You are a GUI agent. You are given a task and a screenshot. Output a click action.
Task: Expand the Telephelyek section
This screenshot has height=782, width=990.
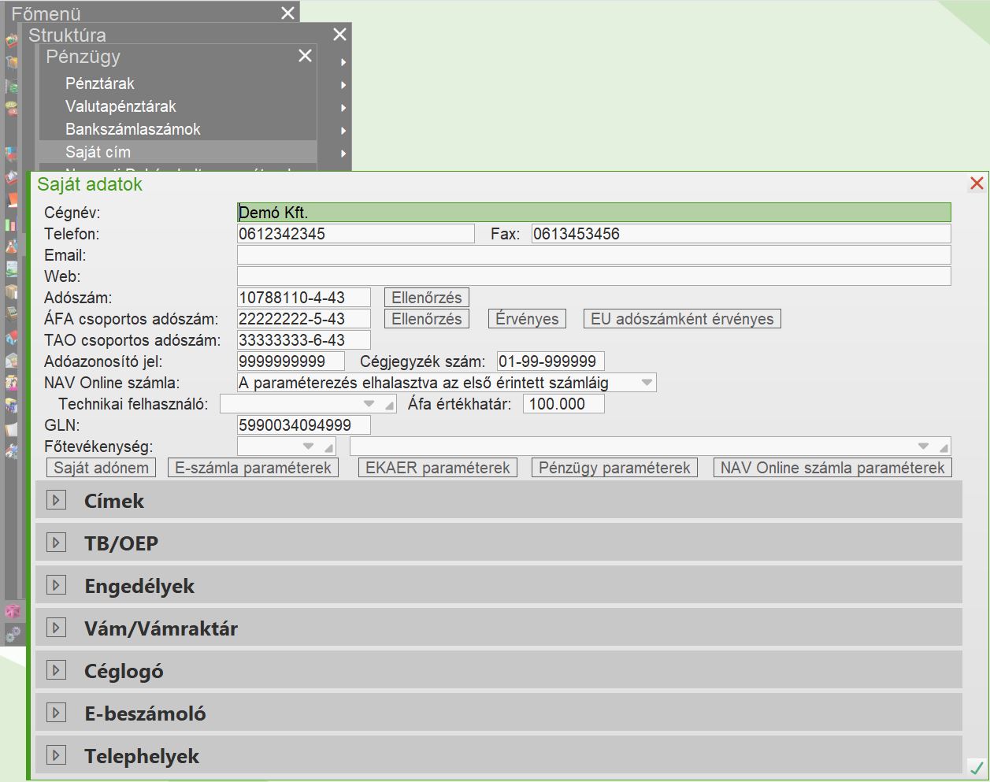click(x=56, y=755)
